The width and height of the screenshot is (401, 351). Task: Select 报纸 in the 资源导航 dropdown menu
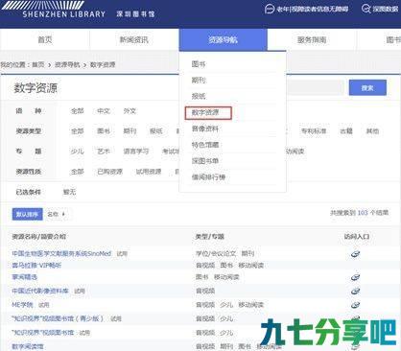(199, 96)
